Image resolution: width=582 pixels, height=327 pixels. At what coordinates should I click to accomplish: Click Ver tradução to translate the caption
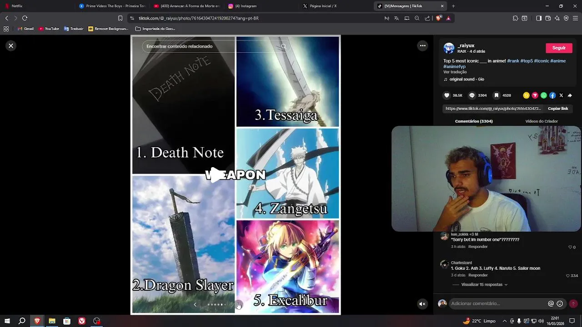[455, 72]
